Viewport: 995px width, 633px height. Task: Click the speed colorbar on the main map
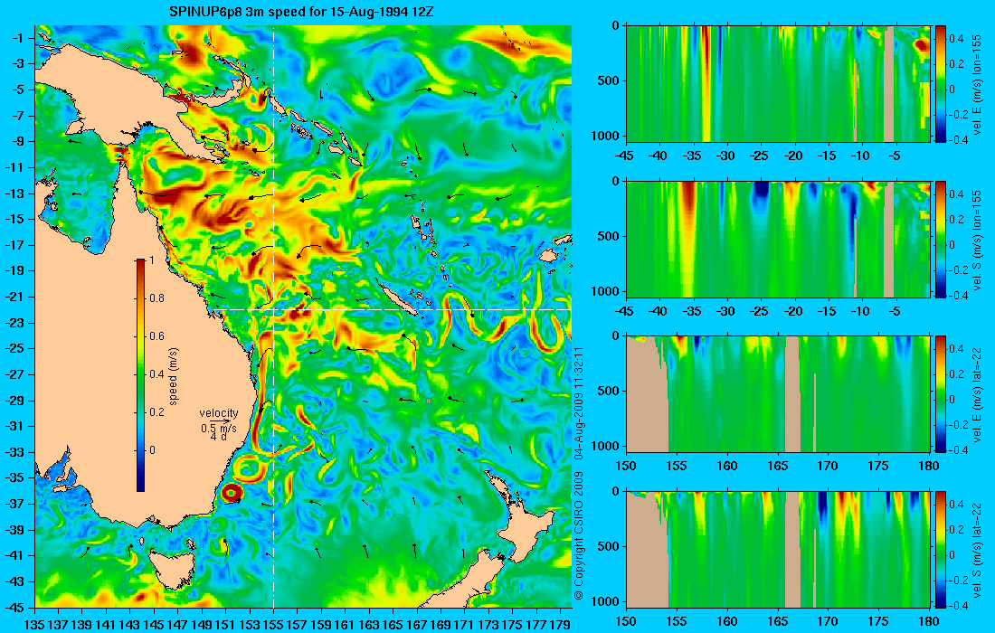[140, 375]
